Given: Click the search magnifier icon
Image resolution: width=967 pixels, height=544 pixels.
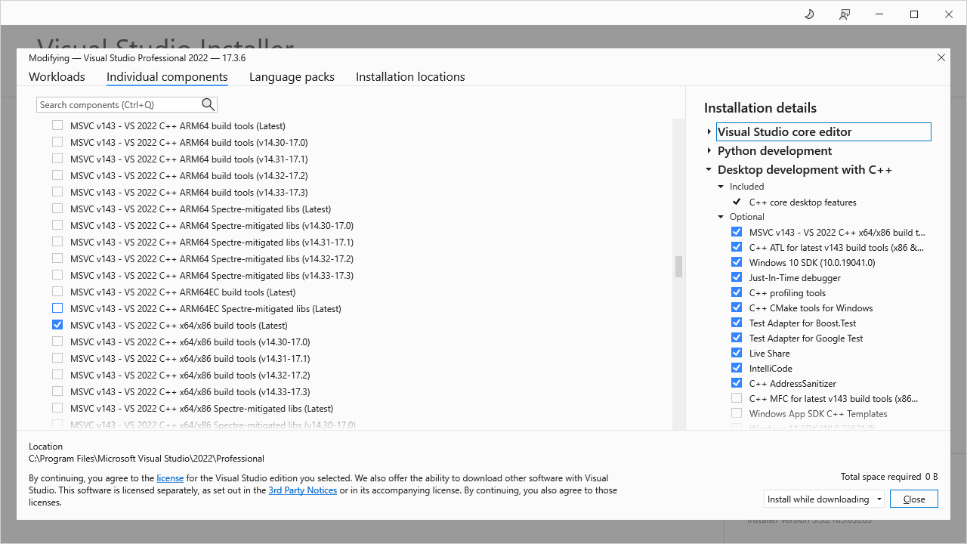Looking at the screenshot, I should pos(208,104).
